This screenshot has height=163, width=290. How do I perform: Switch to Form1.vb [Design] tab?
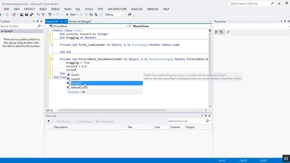coord(80,21)
